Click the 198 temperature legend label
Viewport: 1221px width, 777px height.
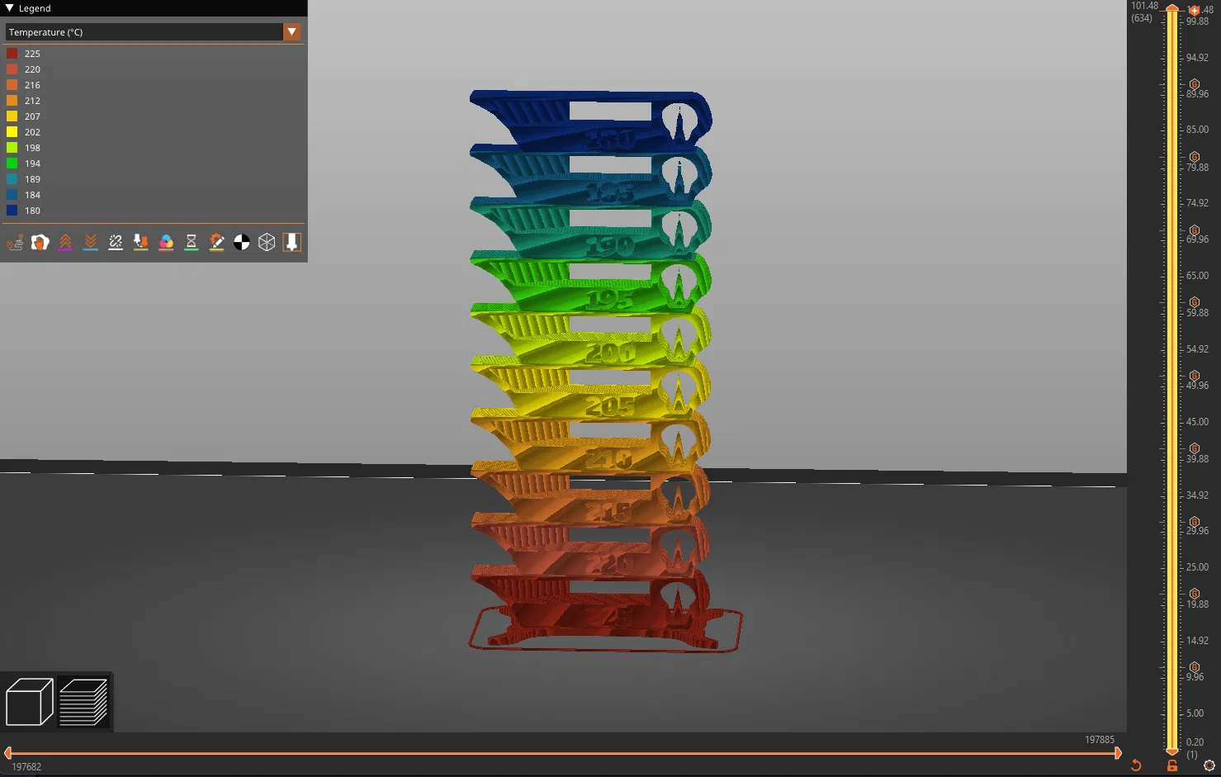(x=32, y=148)
